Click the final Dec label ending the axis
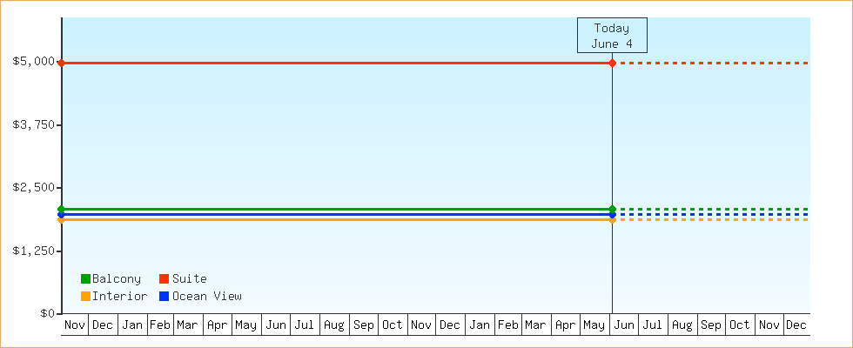Viewport: 853px width, 348px height. (796, 325)
